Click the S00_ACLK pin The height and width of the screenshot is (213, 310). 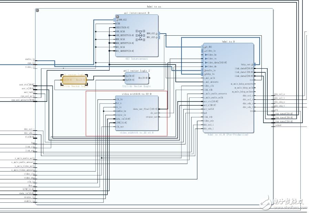pos(120,32)
